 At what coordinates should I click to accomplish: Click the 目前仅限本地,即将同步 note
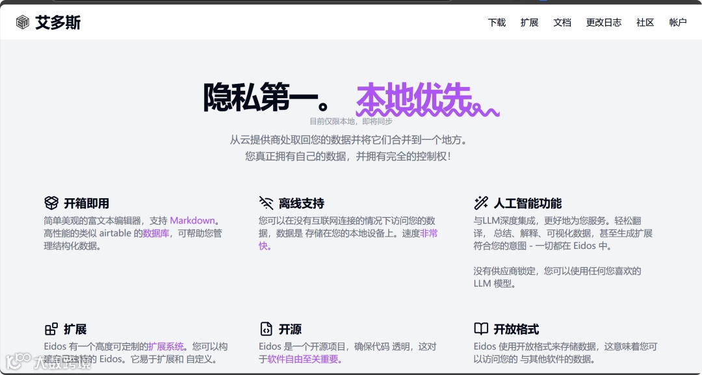click(x=351, y=122)
